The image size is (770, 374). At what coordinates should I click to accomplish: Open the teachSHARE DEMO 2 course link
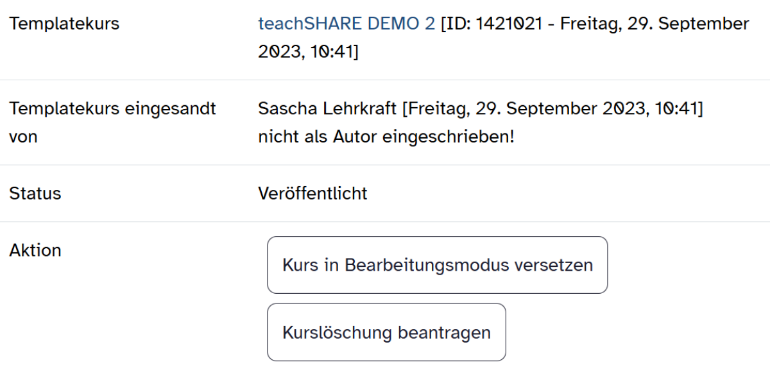coord(346,24)
